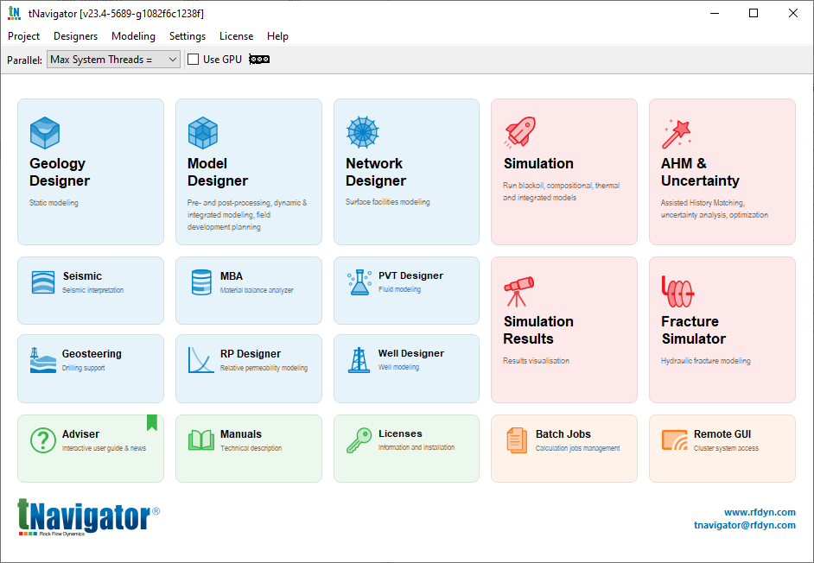
Task: Open the Help menu
Action: click(277, 36)
